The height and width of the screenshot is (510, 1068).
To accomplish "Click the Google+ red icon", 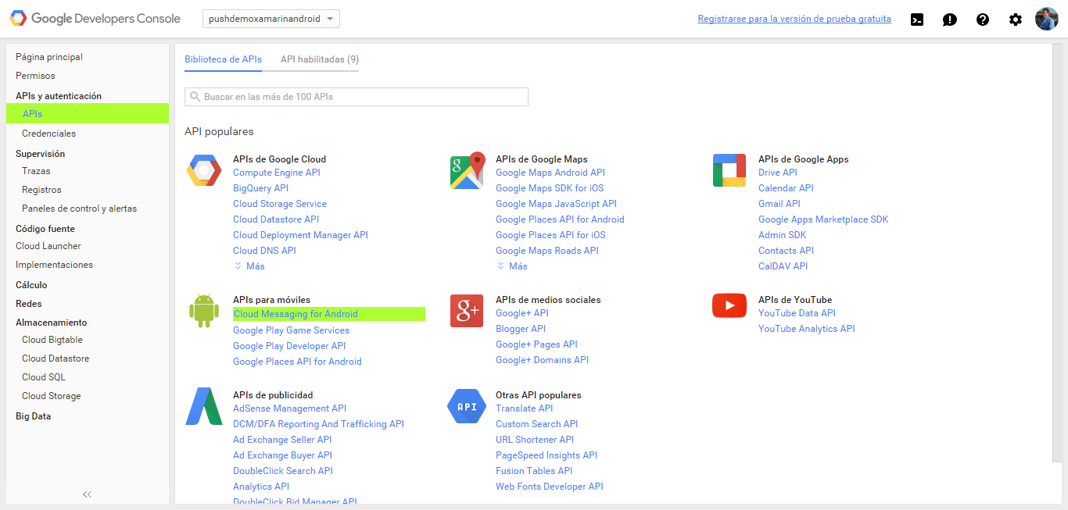I will 467,311.
